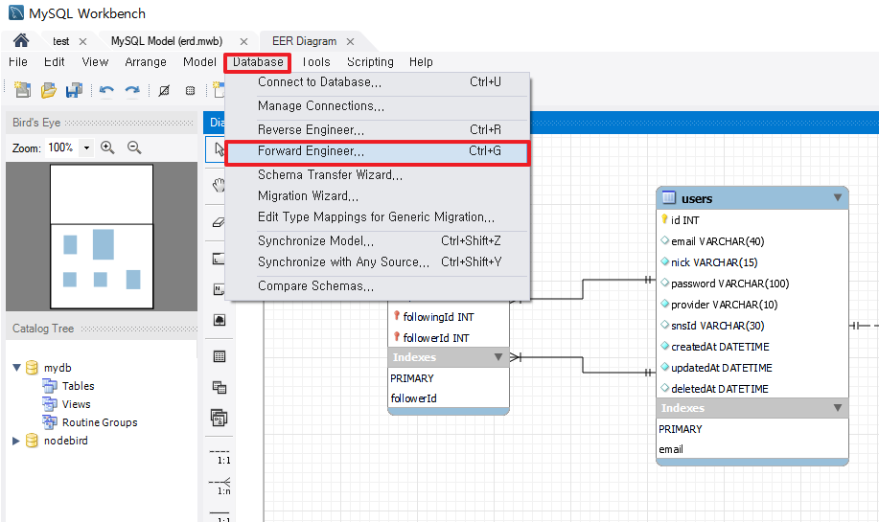Viewport: 879px width, 522px height.
Task: Open the View menu
Action: [x=95, y=62]
